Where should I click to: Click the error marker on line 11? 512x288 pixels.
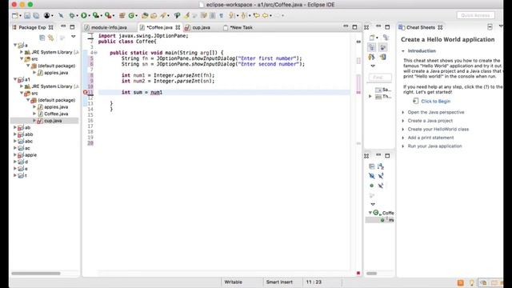click(x=86, y=93)
